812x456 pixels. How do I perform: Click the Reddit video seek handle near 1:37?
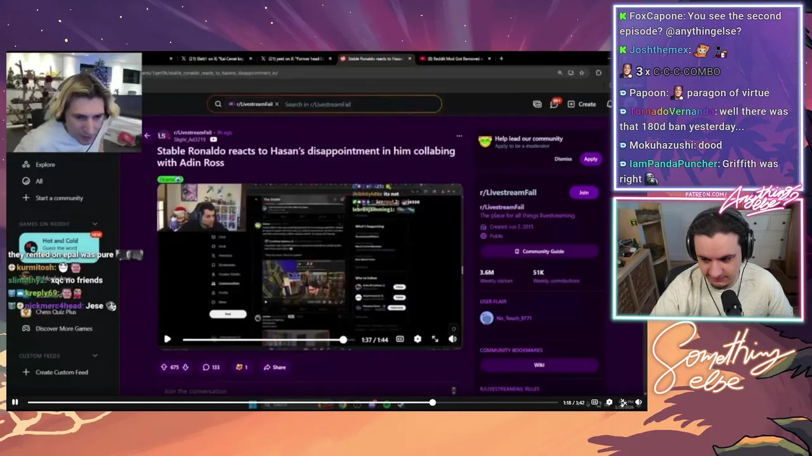(343, 339)
